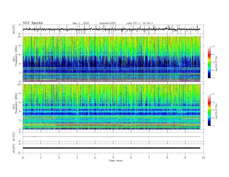Click the time axis tick label "0"
The image size is (229, 177).
click(x=23, y=158)
